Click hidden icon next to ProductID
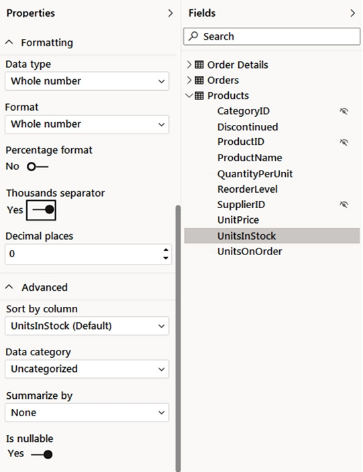Screen dimensions: 363x472 (x=344, y=142)
